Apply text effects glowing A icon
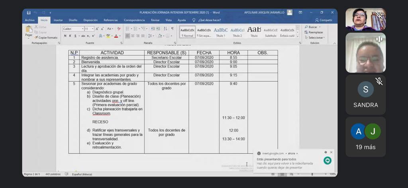 pos(100,36)
